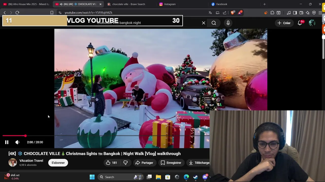Open page translate icon
The height and width of the screenshot is (182, 325).
210,13
